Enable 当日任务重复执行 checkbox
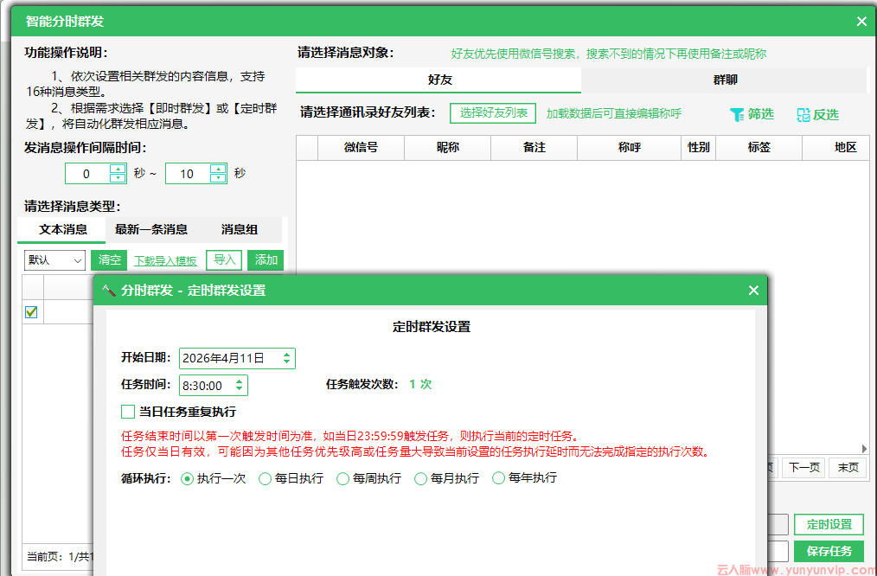The image size is (877, 576). click(x=129, y=412)
